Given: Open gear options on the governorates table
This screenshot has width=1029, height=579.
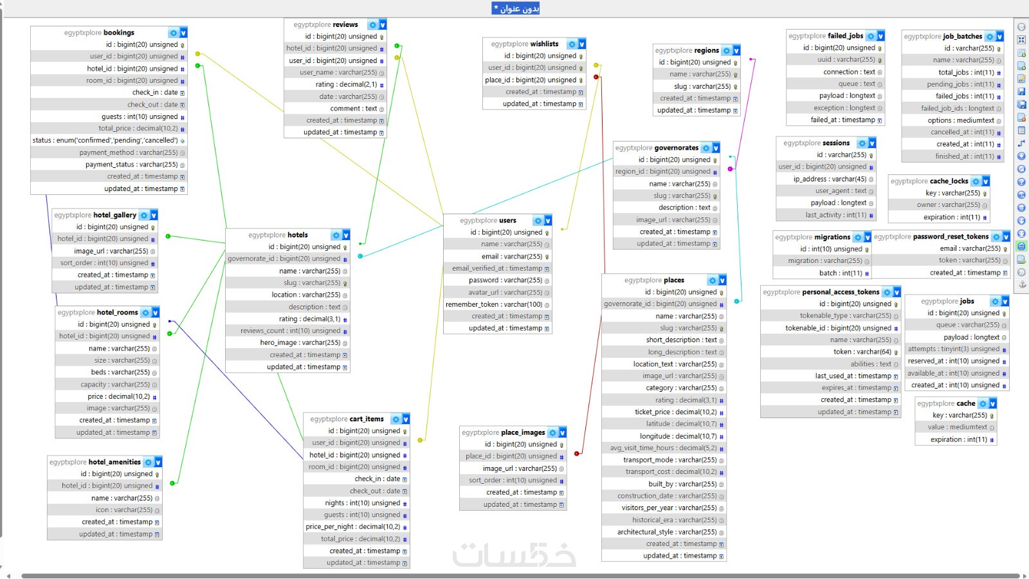Looking at the screenshot, I should [x=706, y=148].
